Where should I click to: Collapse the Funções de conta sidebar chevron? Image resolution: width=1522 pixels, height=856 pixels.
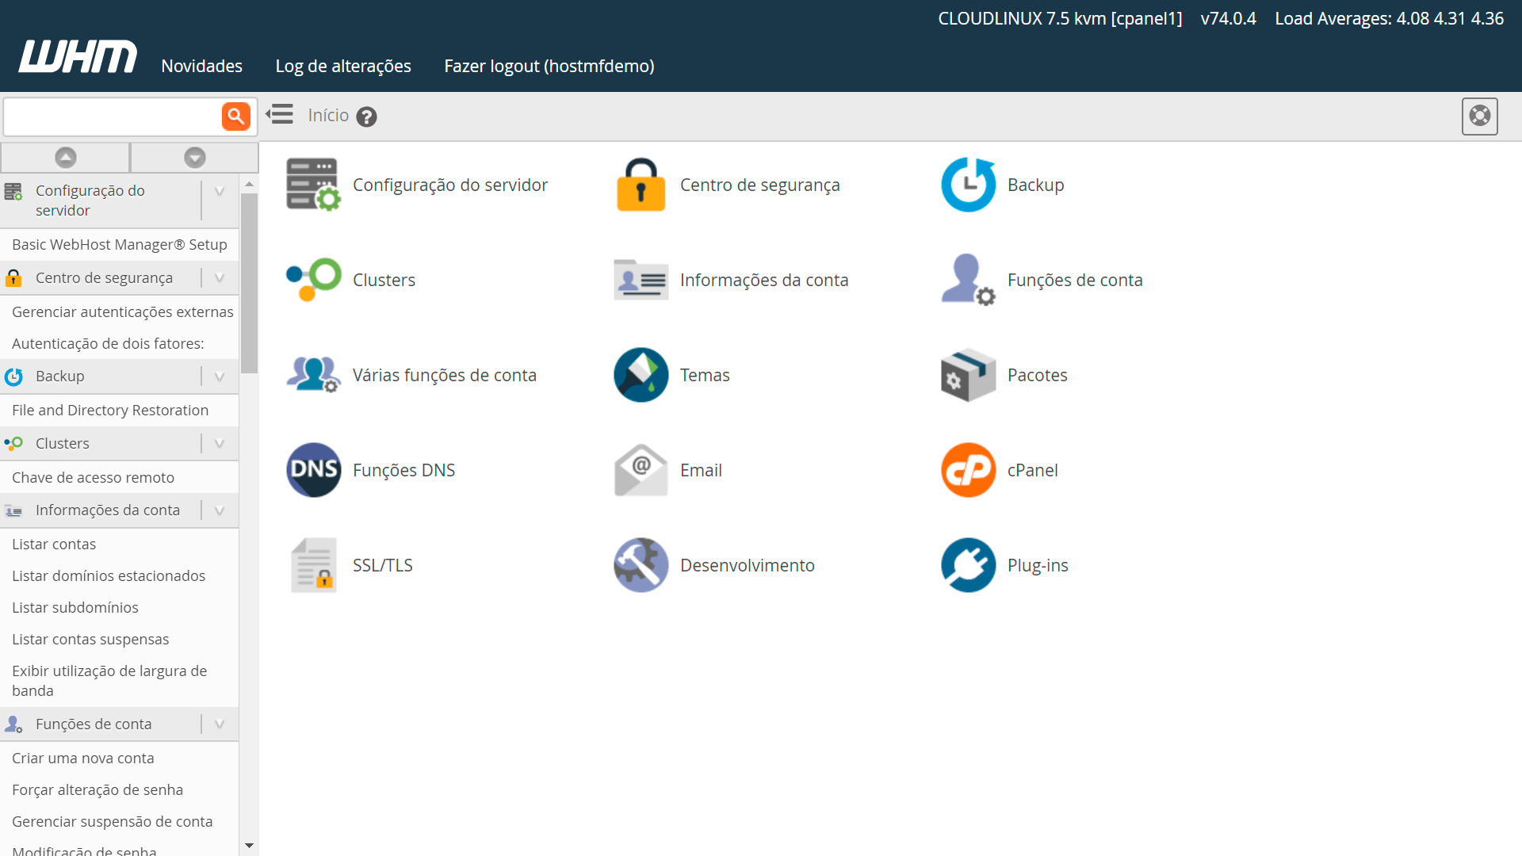pyautogui.click(x=220, y=724)
